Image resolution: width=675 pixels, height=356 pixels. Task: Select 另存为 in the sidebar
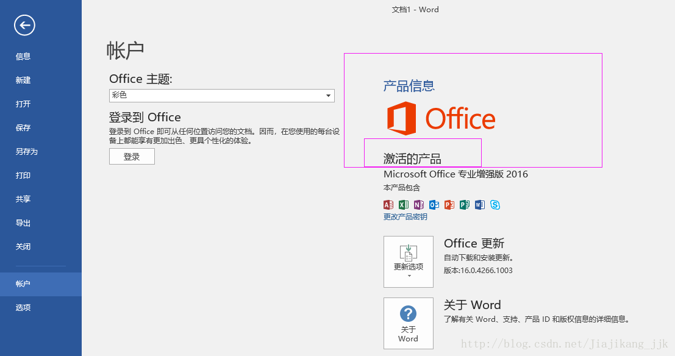click(40, 152)
